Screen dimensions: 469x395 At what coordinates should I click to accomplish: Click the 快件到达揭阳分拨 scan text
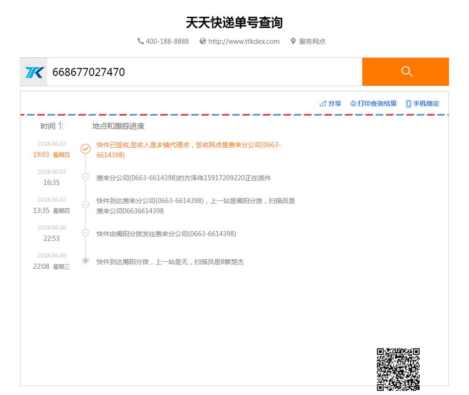pyautogui.click(x=170, y=262)
